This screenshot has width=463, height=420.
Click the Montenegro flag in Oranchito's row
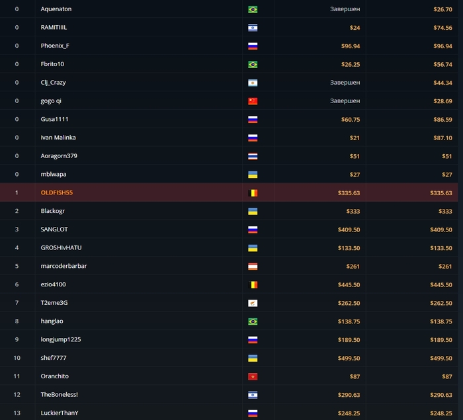click(x=252, y=376)
